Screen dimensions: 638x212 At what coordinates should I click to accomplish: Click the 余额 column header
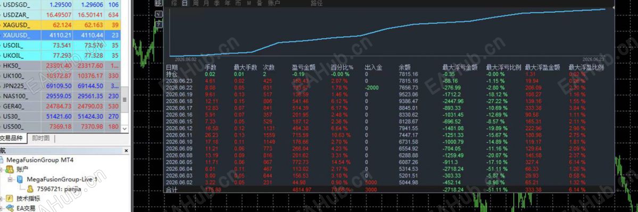click(404, 68)
